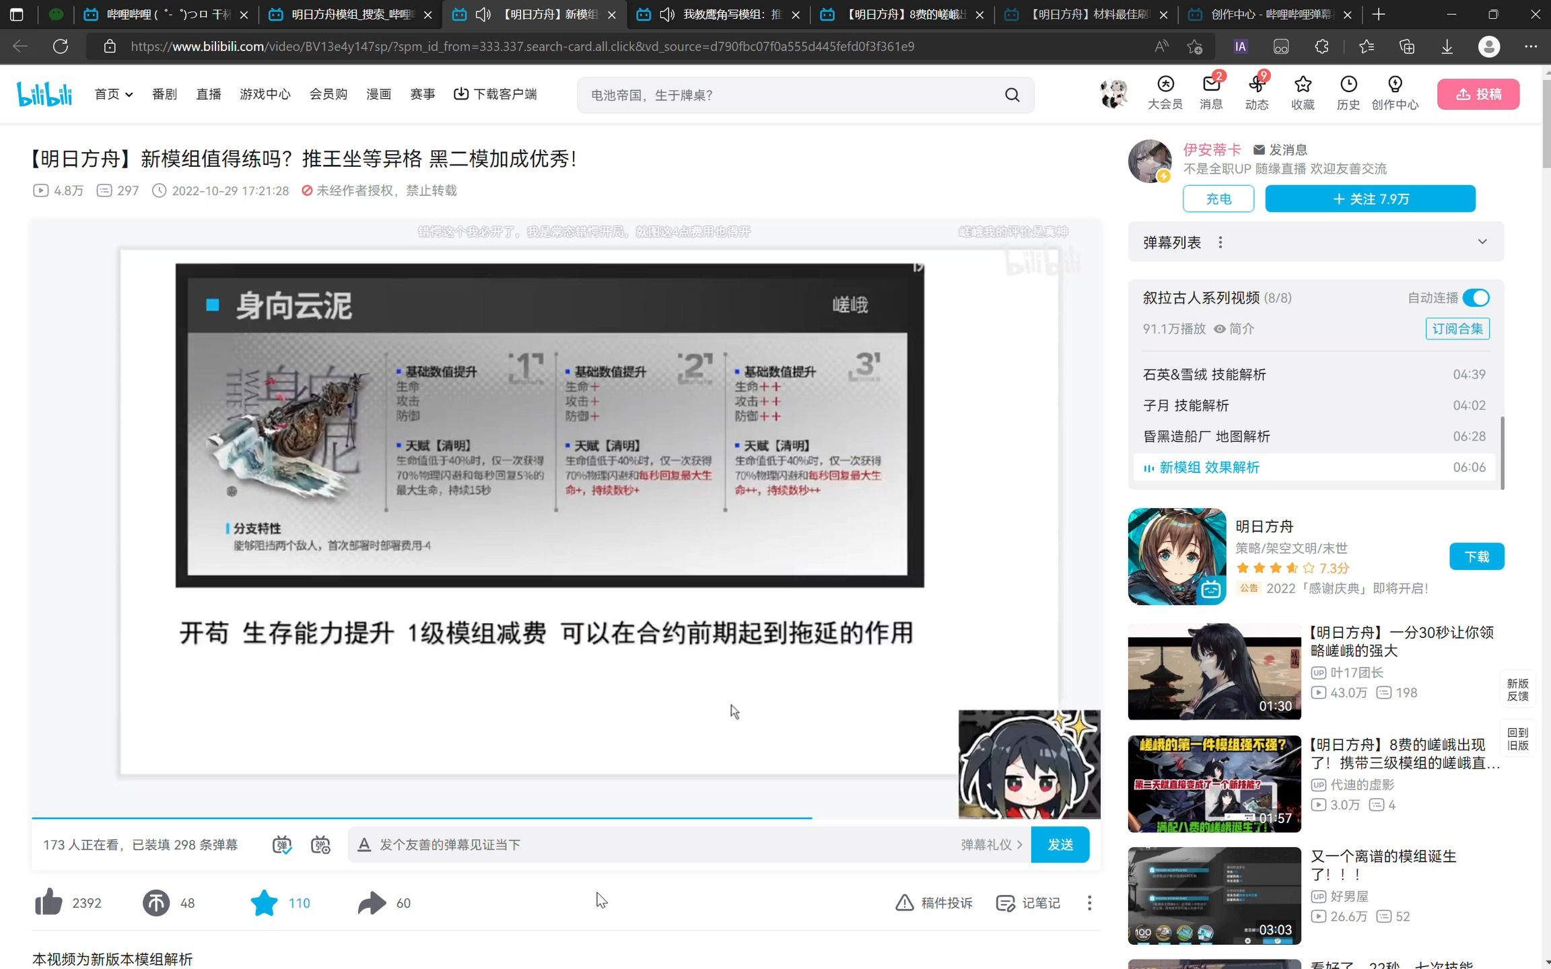Click the bilibili logo
The image size is (1551, 969).
44,94
